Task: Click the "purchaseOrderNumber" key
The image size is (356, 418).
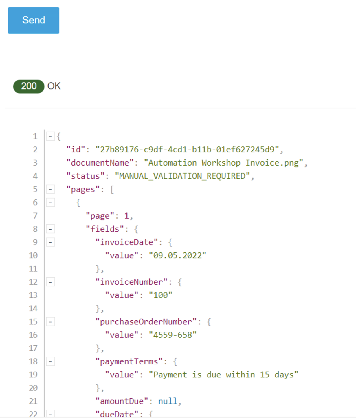Action: click(146, 321)
